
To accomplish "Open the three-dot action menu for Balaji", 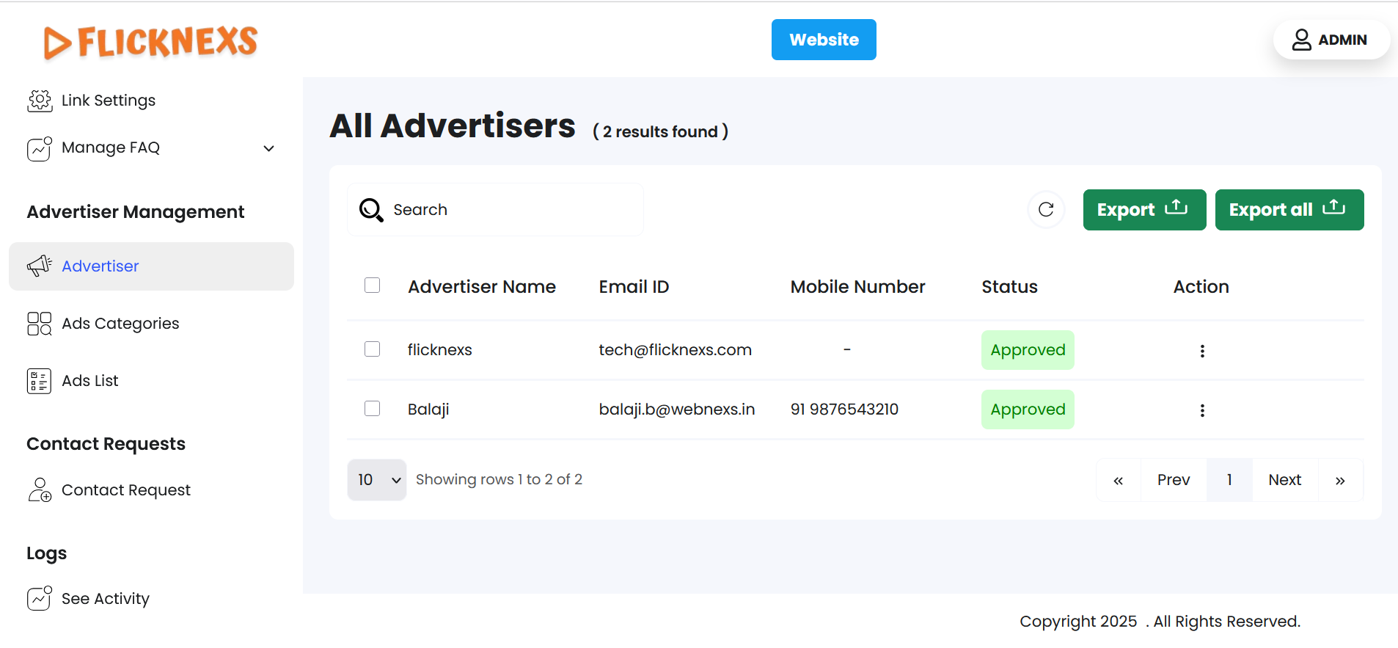I will coord(1201,410).
